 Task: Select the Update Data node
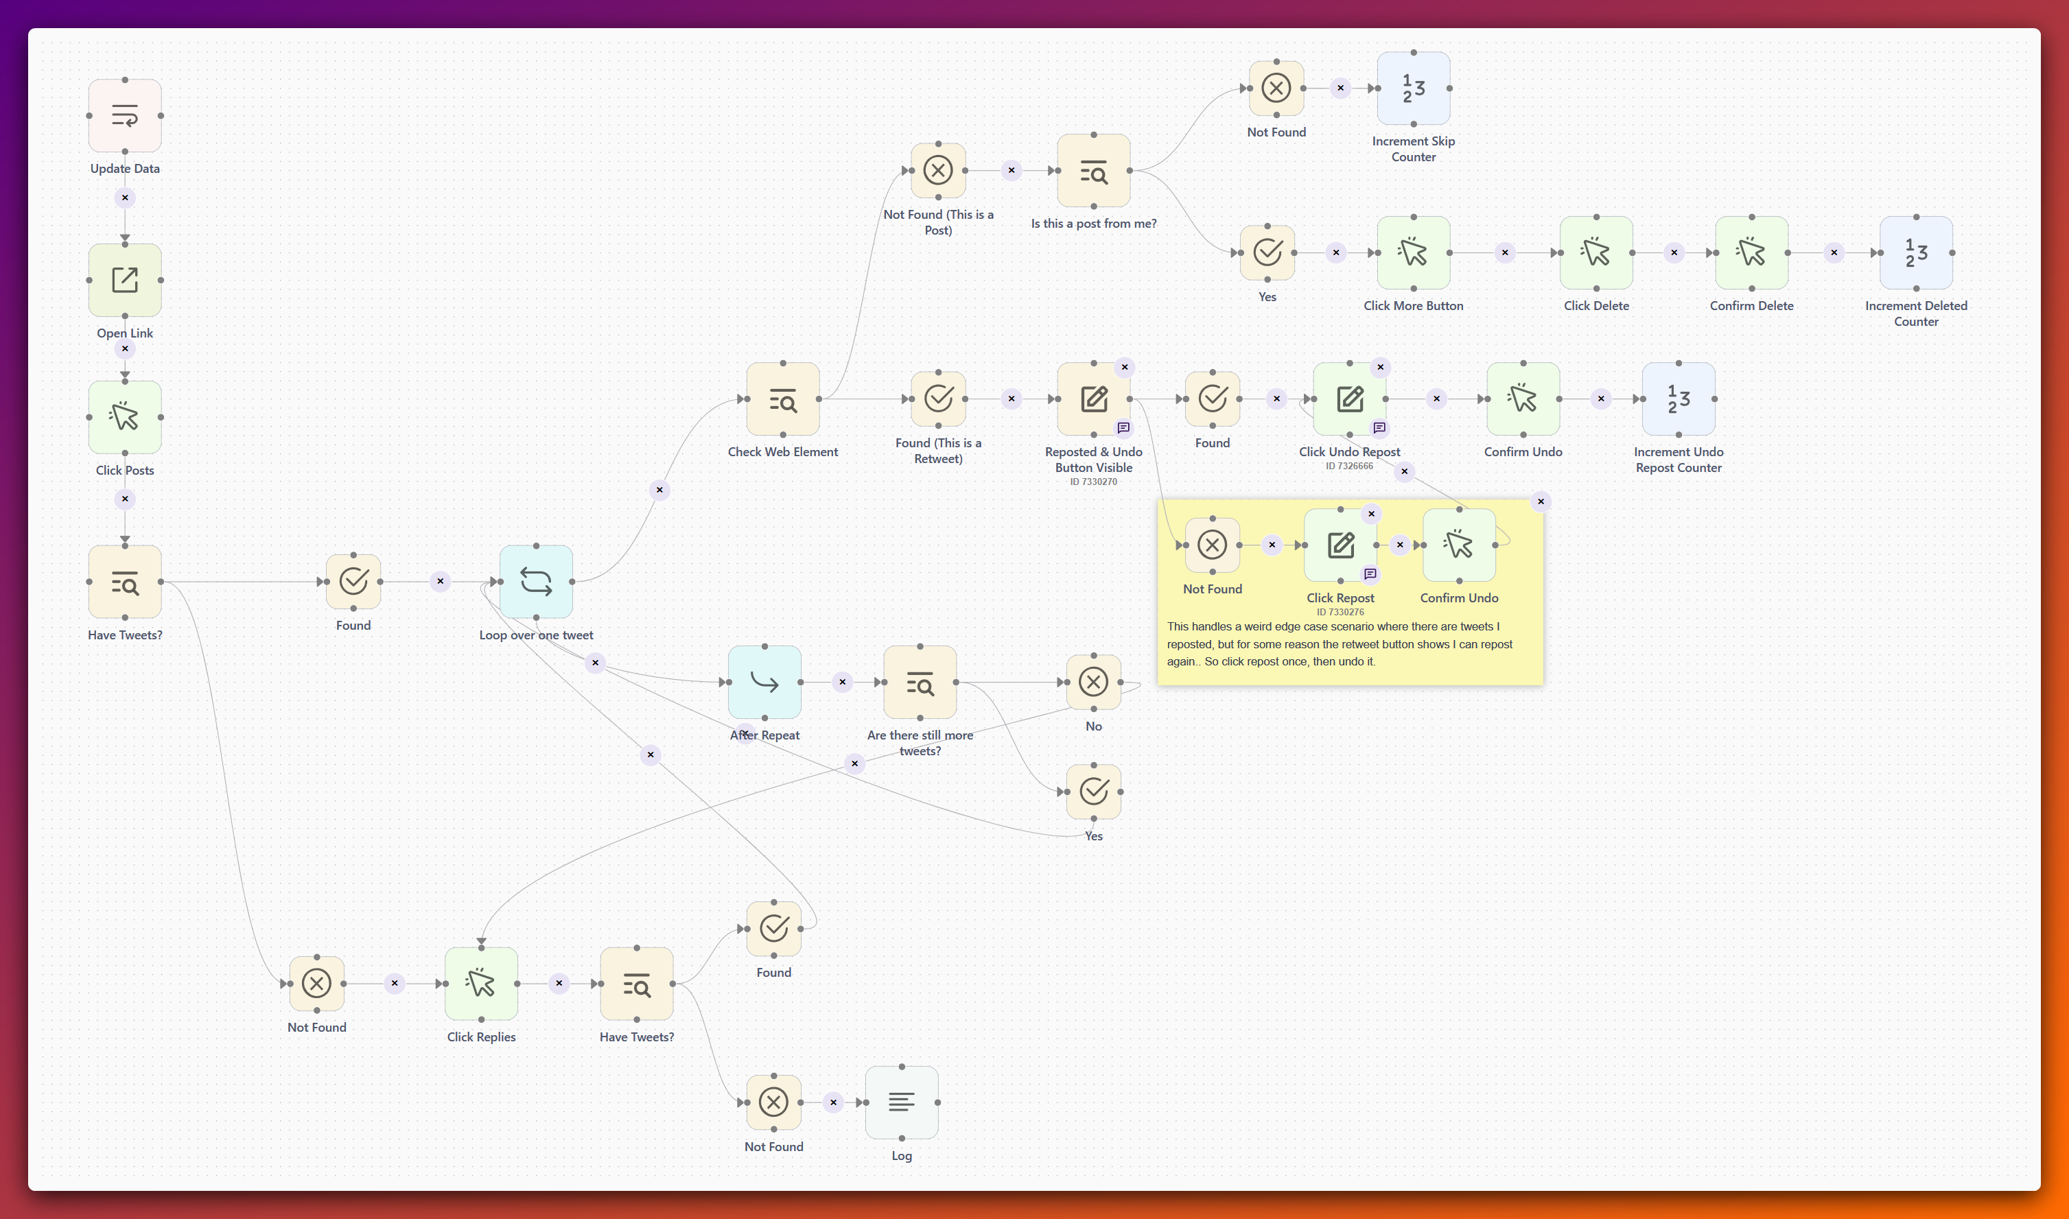(x=125, y=117)
